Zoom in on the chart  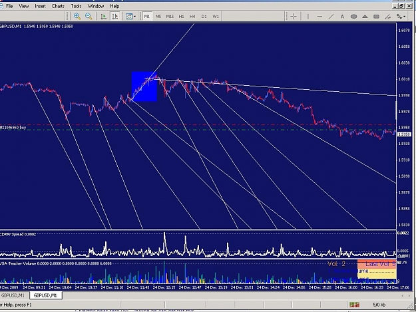point(77,17)
